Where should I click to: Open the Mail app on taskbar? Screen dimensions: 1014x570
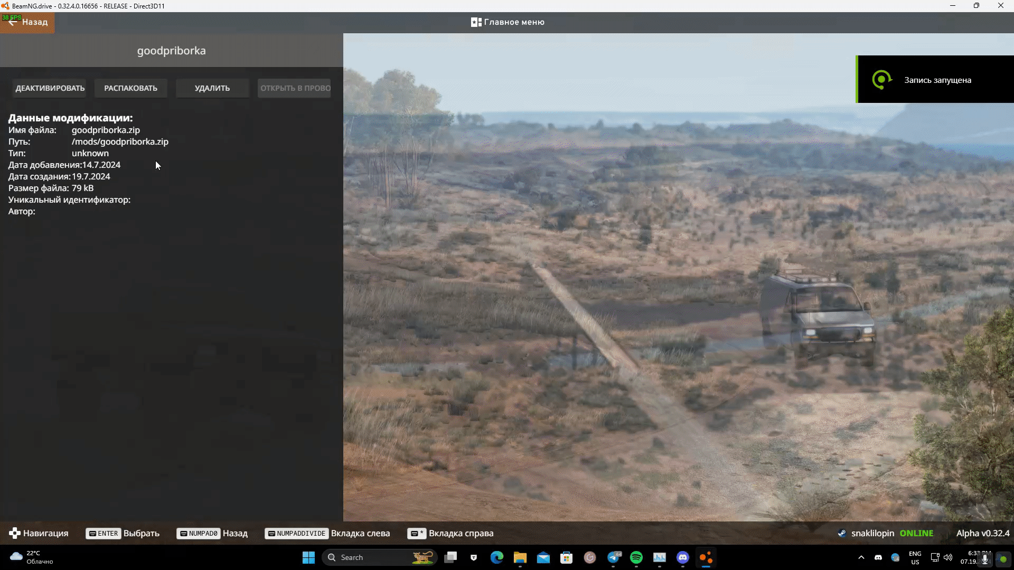pos(543,557)
